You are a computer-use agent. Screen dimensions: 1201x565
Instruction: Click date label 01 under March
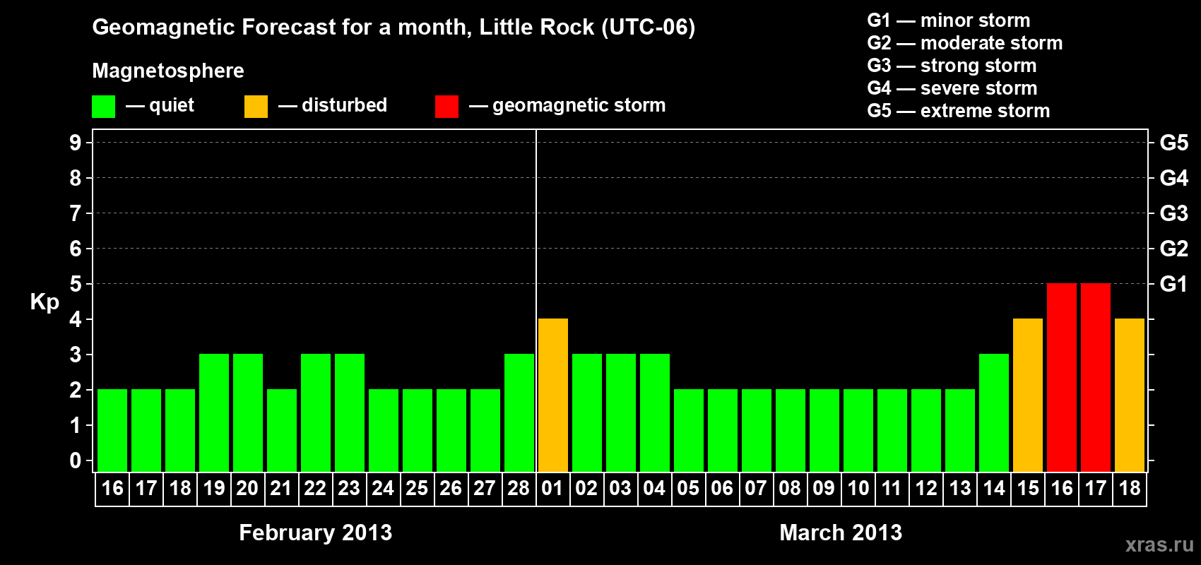click(x=552, y=488)
